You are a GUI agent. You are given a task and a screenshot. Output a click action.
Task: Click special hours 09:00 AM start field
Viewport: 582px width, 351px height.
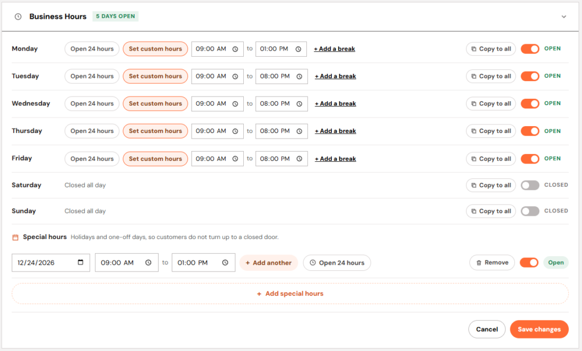[127, 263]
